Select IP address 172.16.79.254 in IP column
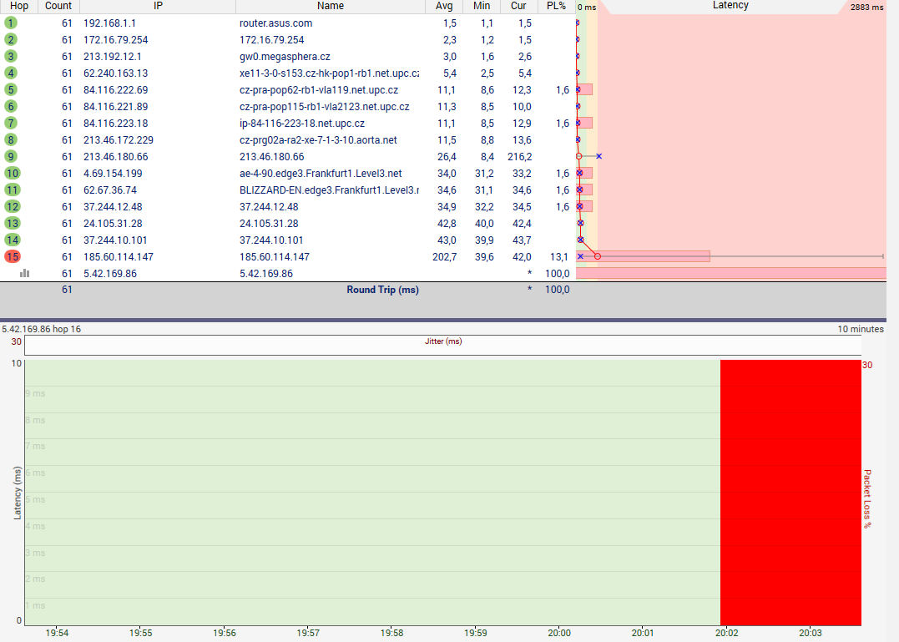This screenshot has width=899, height=642. tap(116, 40)
